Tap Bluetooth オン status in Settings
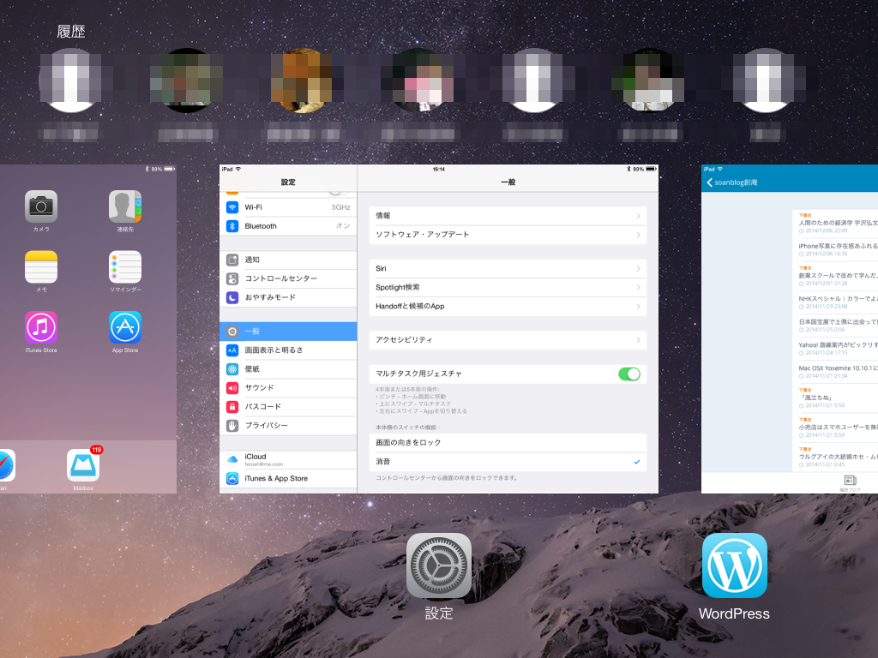 (343, 226)
